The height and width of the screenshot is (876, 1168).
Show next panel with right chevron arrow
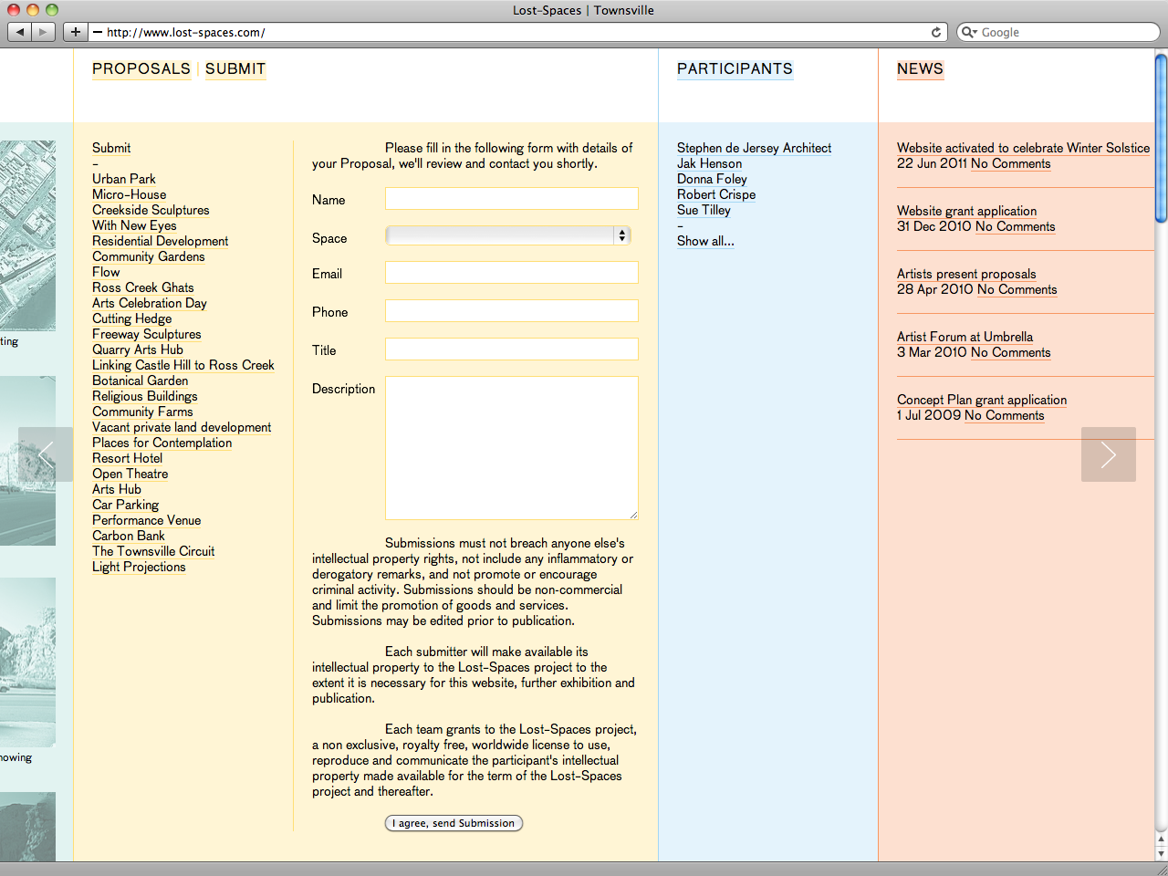(x=1109, y=454)
